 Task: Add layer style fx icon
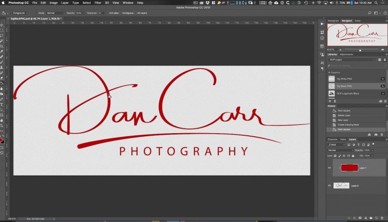[x=354, y=218]
